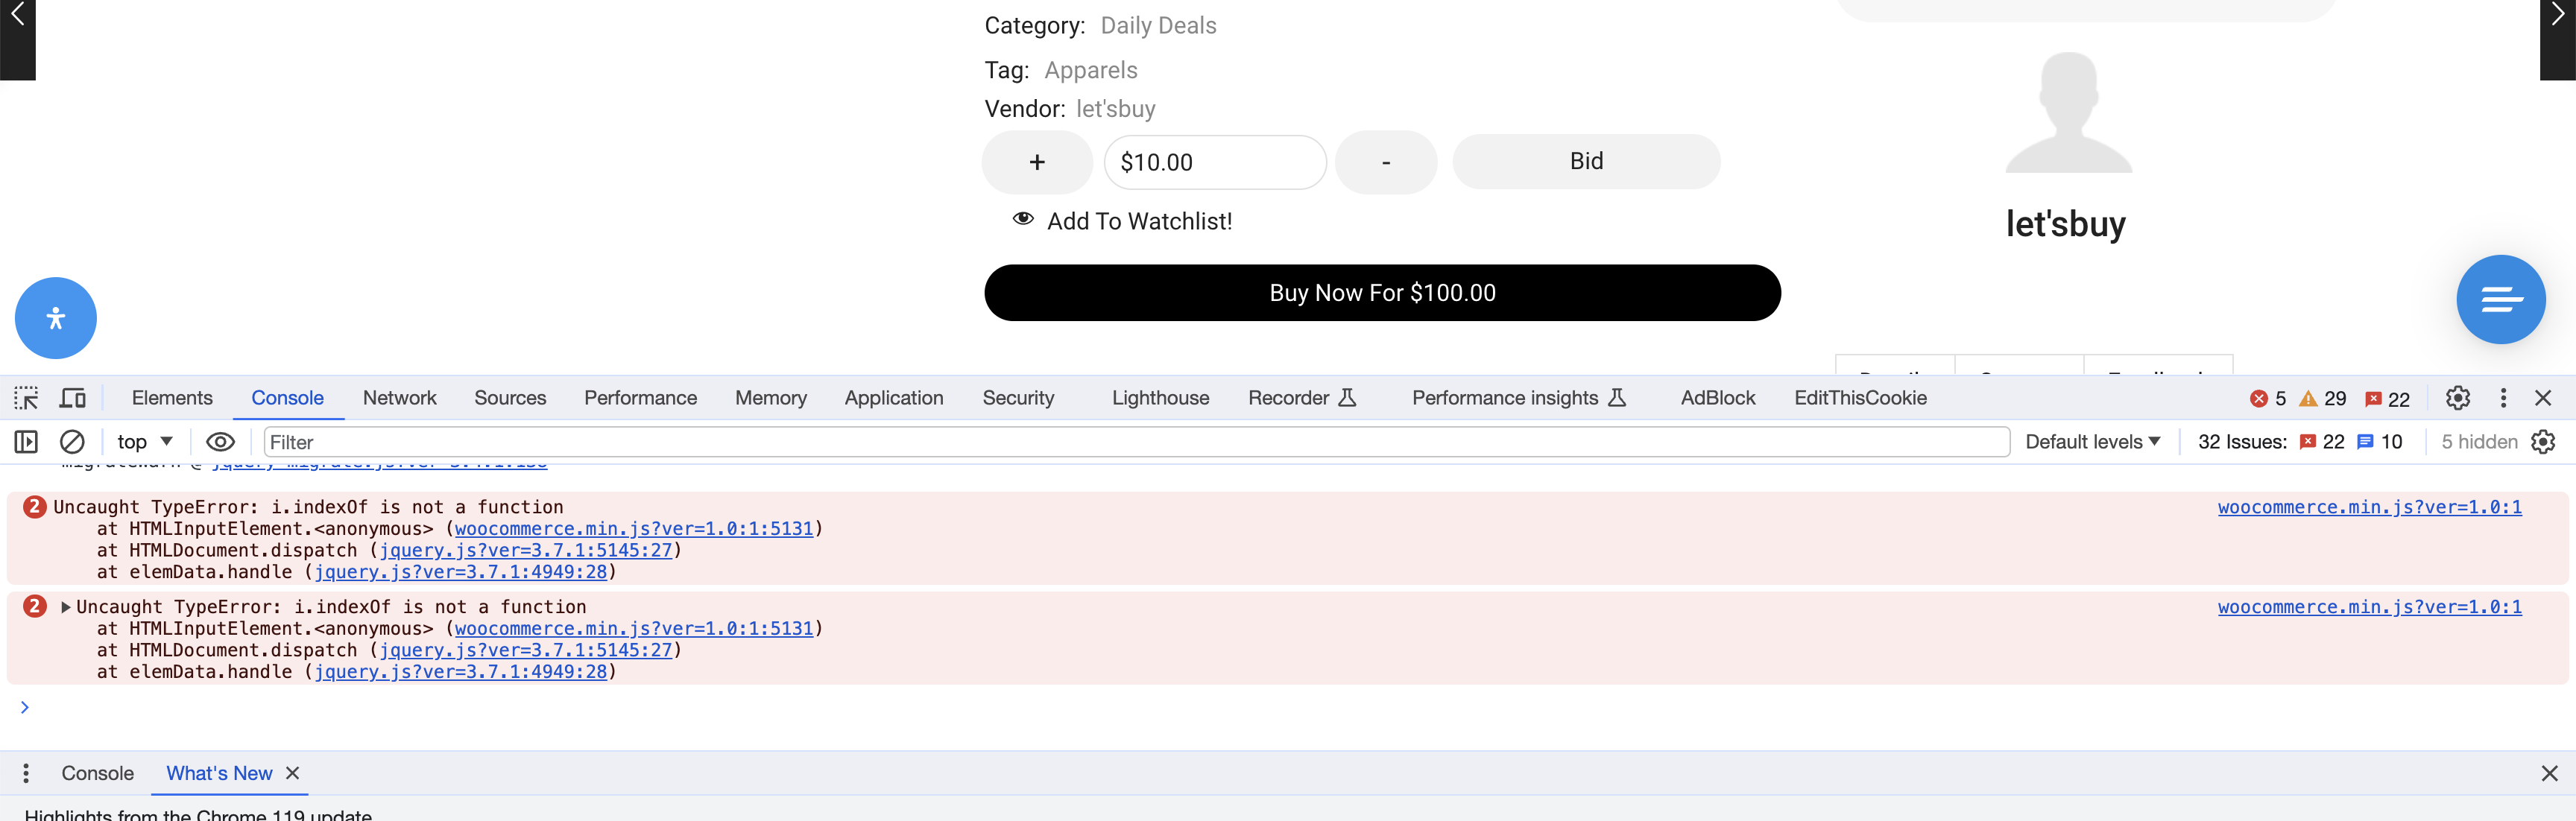This screenshot has width=2576, height=821.
Task: Switch to the Elements tab
Action: point(172,398)
